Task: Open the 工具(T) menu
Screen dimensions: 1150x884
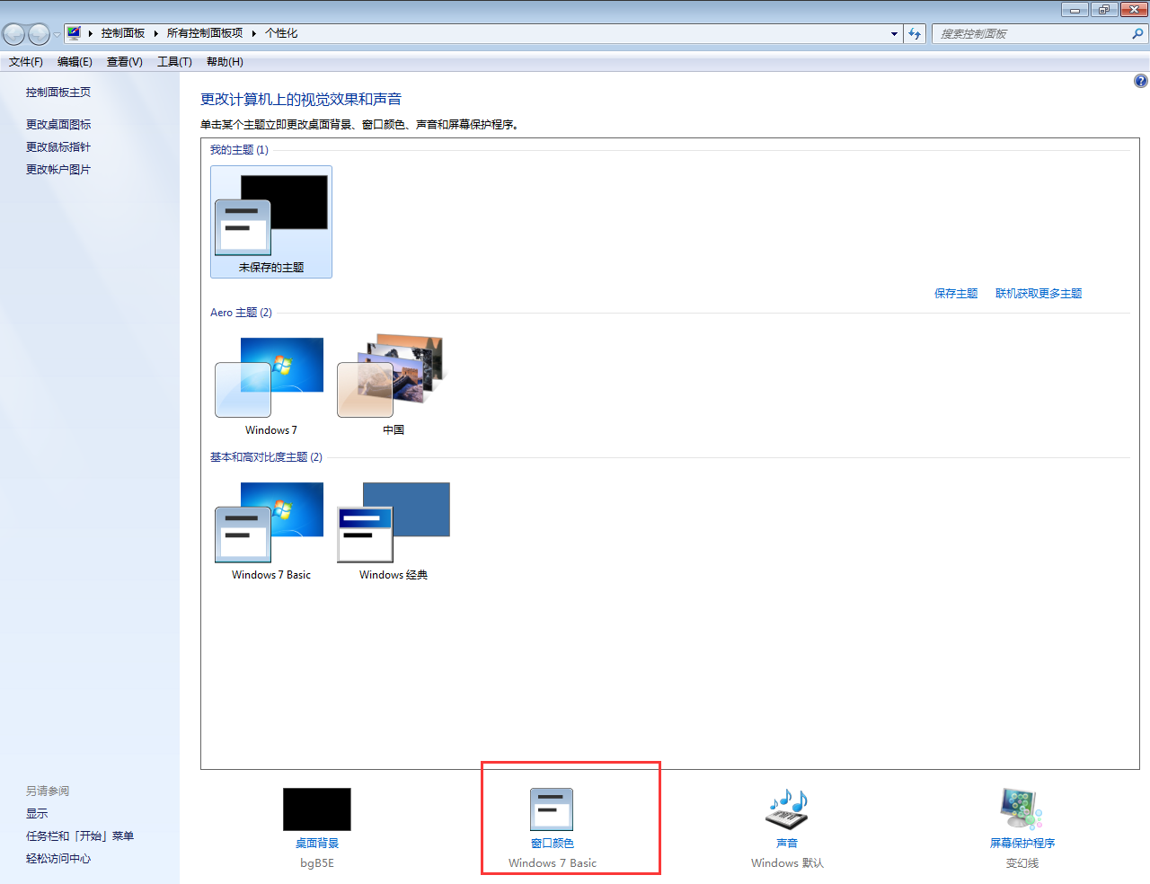Action: 174,62
